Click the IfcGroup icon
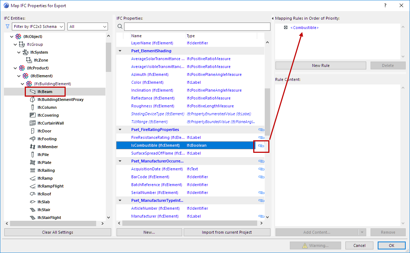This screenshot has width=410, height=253. [22, 44]
